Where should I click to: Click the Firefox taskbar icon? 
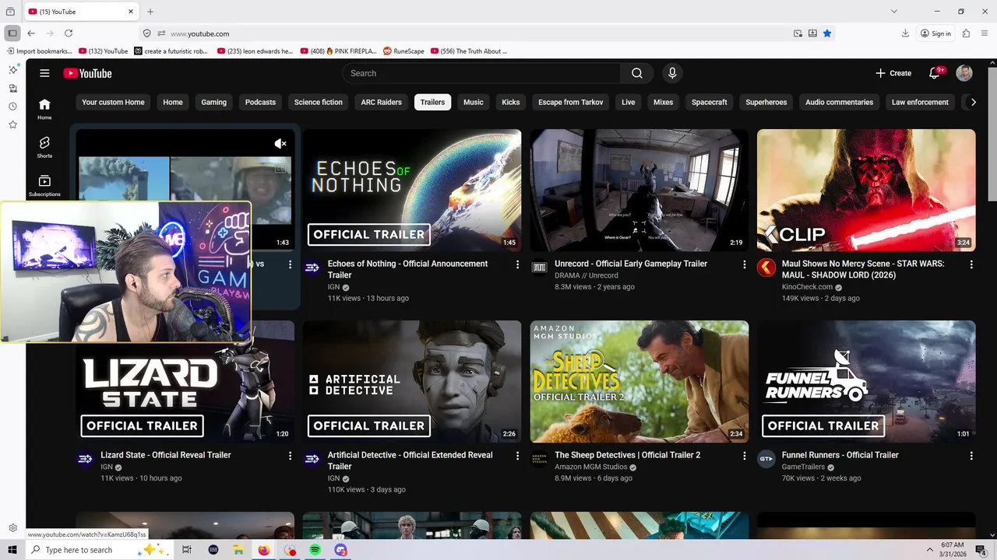pos(264,550)
